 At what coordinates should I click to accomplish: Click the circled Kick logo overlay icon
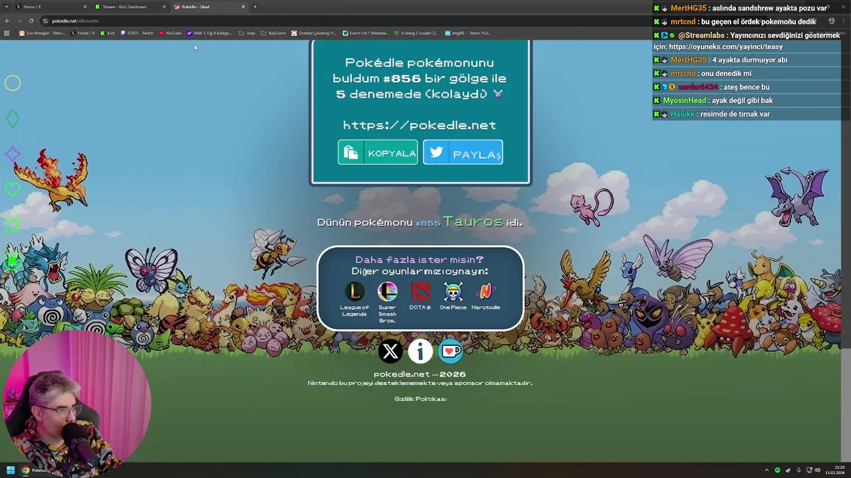13,261
